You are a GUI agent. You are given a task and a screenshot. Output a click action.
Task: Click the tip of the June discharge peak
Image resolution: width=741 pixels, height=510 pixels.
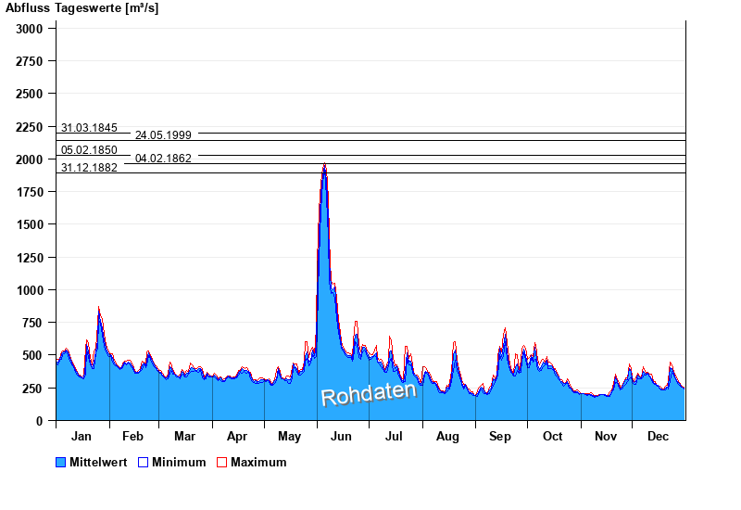pyautogui.click(x=324, y=165)
